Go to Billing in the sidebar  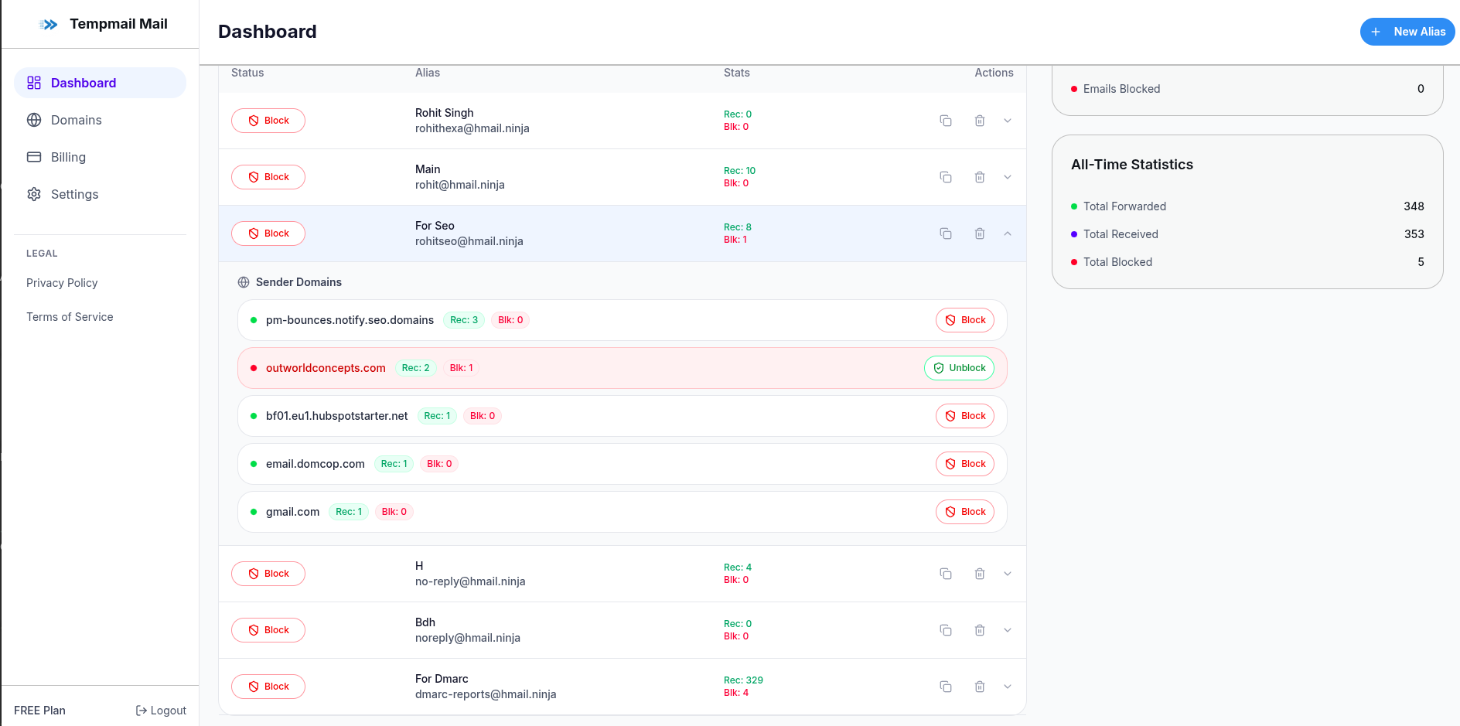tap(68, 157)
